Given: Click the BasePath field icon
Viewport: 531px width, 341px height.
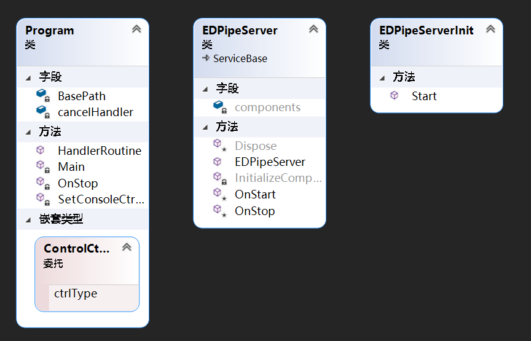Looking at the screenshot, I should tap(42, 95).
